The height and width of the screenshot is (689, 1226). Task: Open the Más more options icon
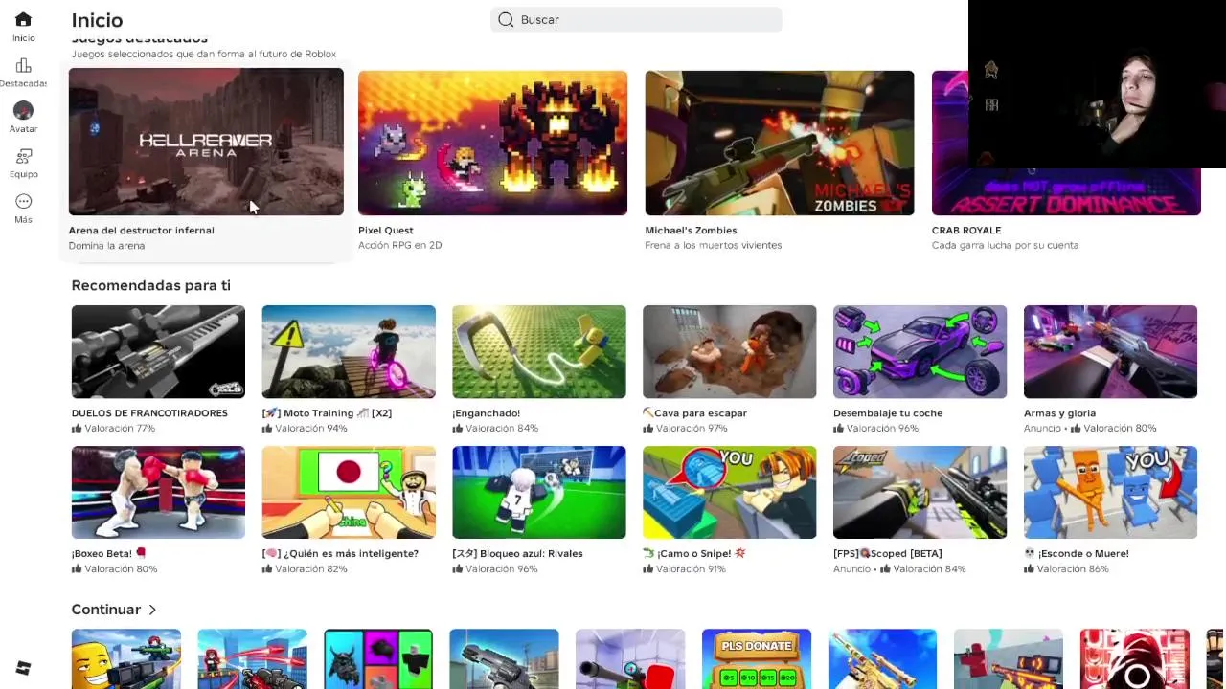pyautogui.click(x=23, y=201)
